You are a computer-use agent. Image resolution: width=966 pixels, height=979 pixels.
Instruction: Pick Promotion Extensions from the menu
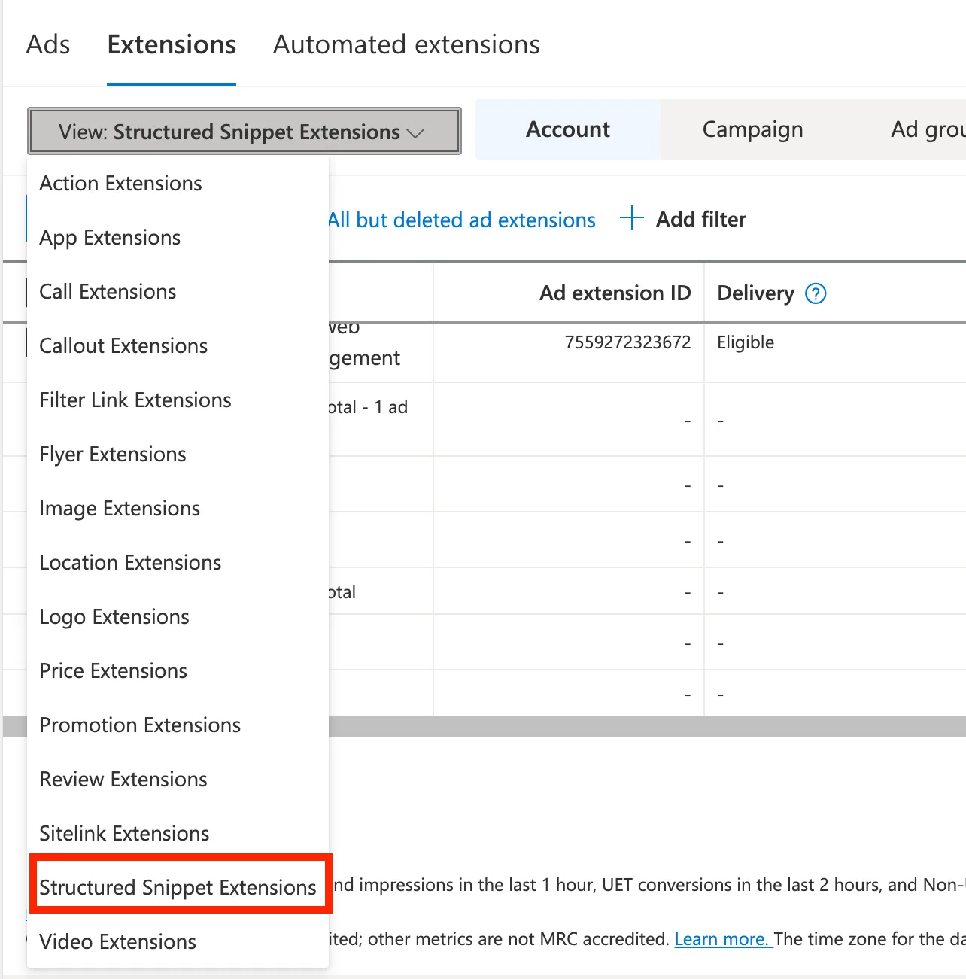pyautogui.click(x=178, y=725)
